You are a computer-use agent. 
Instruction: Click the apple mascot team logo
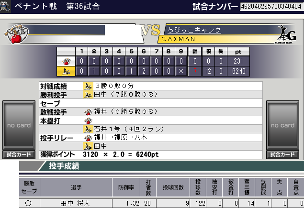point(16,33)
